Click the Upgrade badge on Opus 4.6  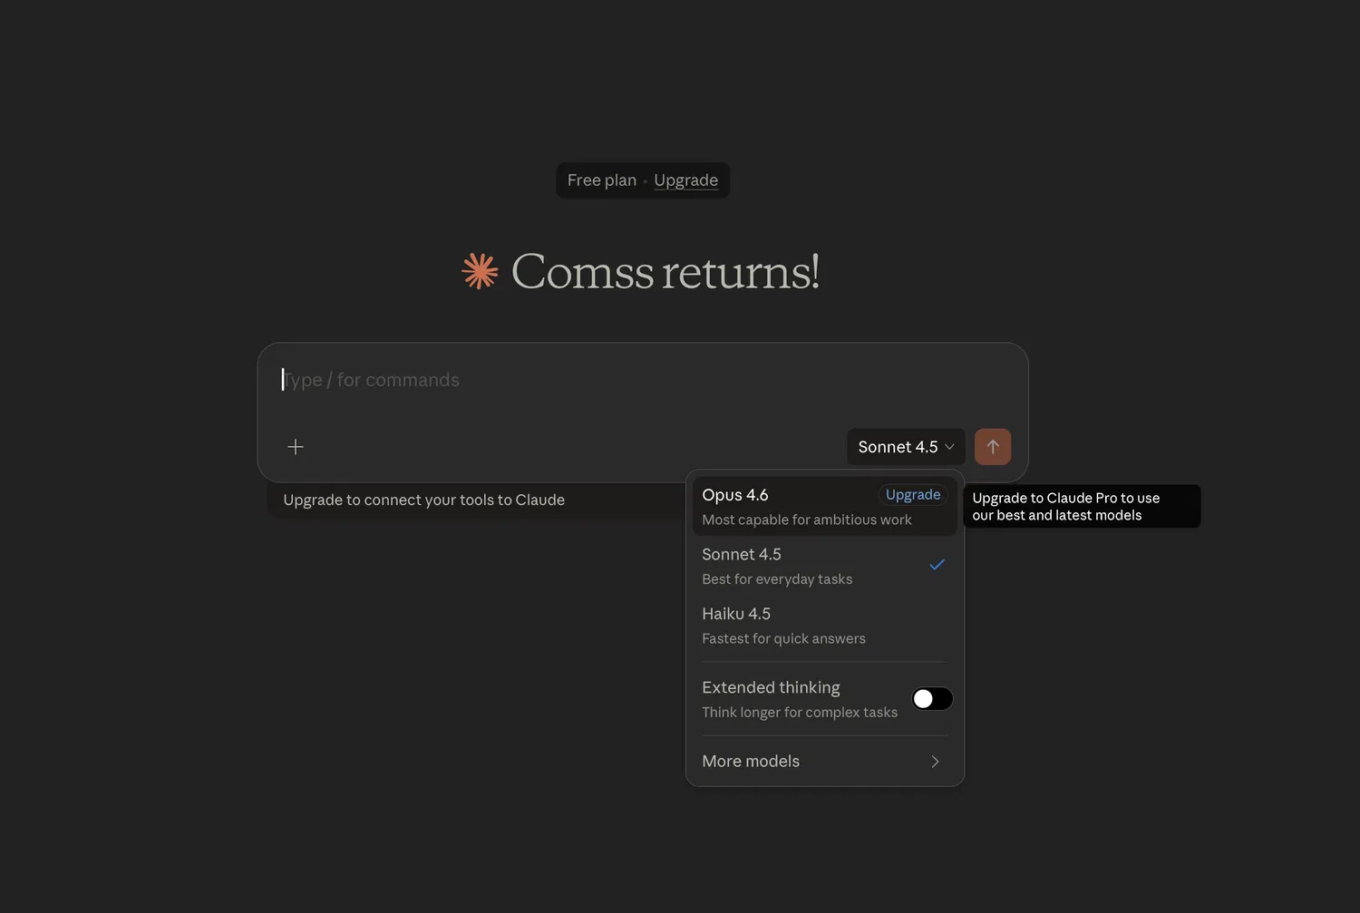click(913, 494)
